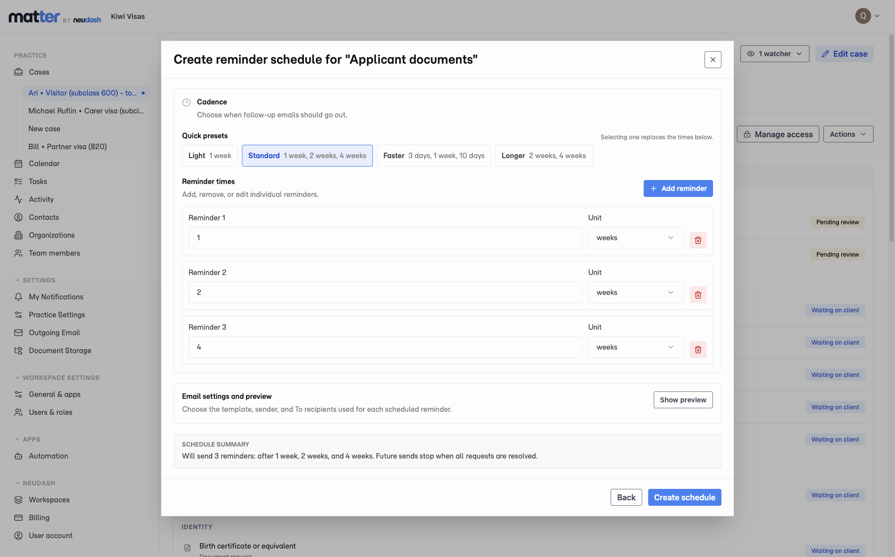Click the page vertical scrollbar
The width and height of the screenshot is (895, 557).
pyautogui.click(x=892, y=139)
